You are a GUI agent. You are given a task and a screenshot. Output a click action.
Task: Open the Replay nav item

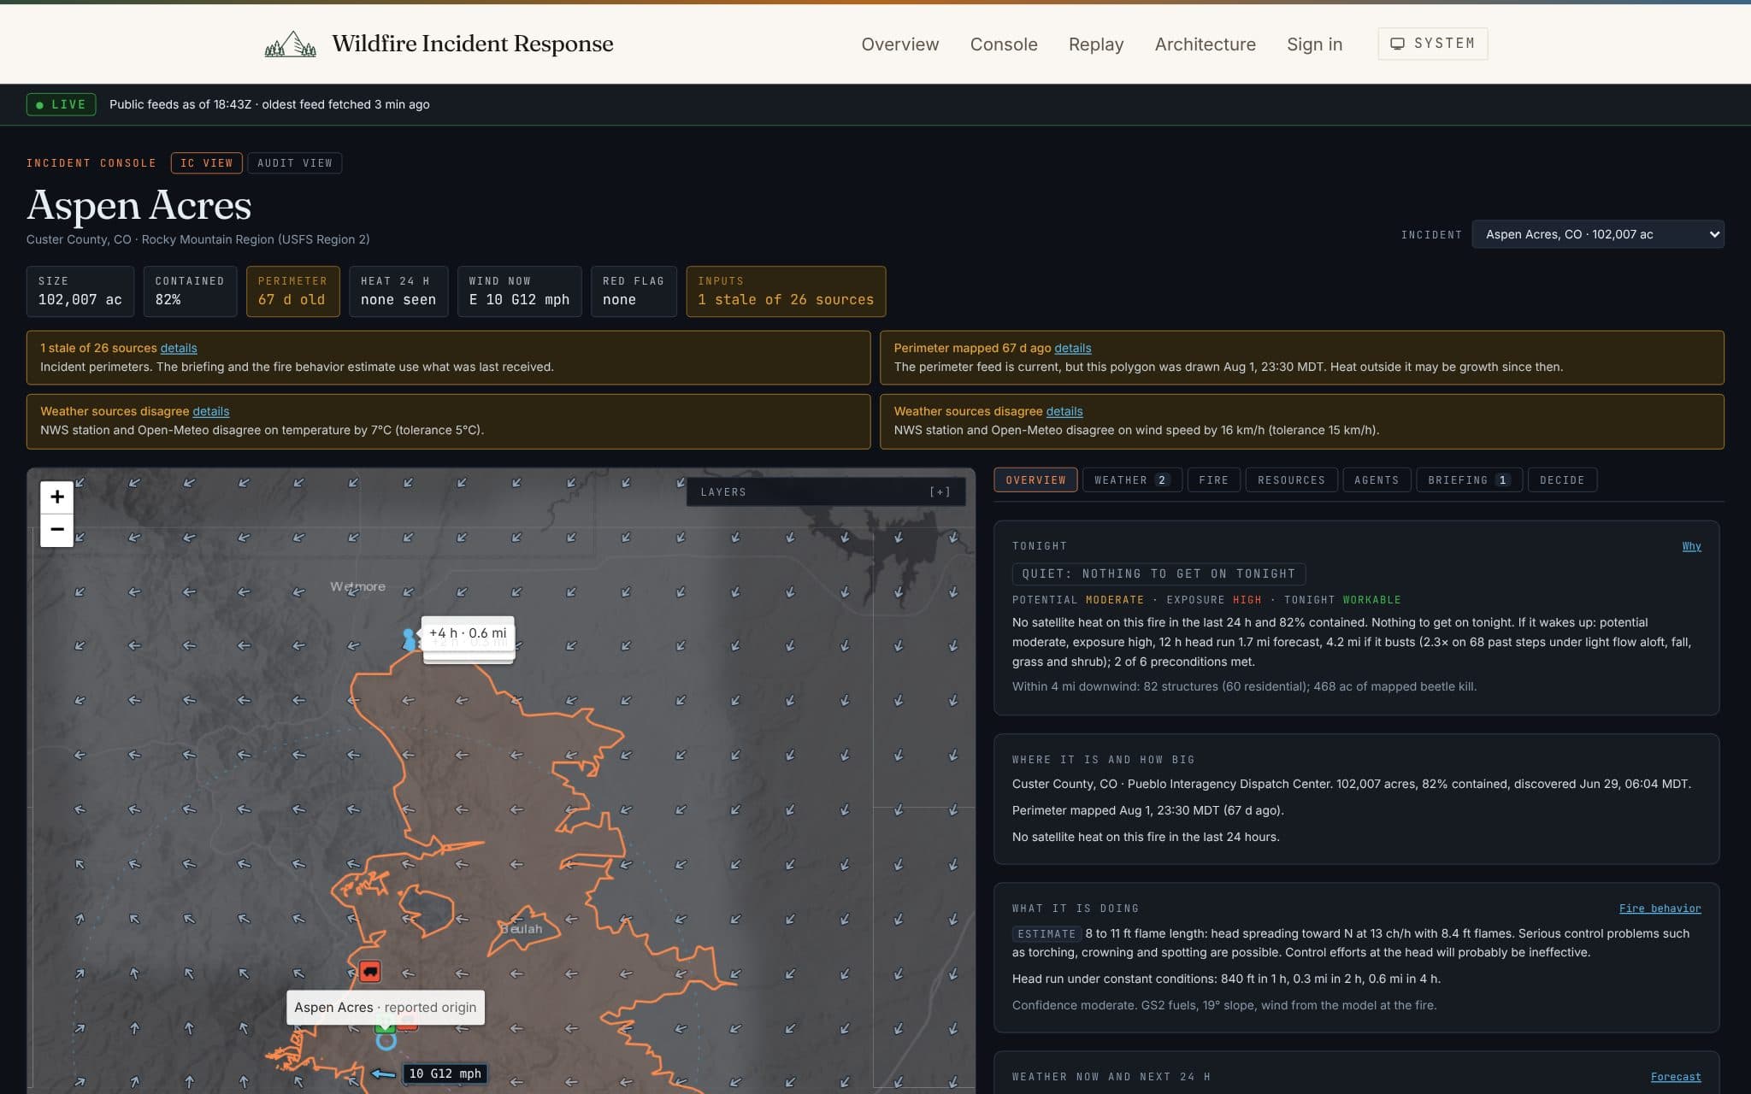click(1096, 44)
